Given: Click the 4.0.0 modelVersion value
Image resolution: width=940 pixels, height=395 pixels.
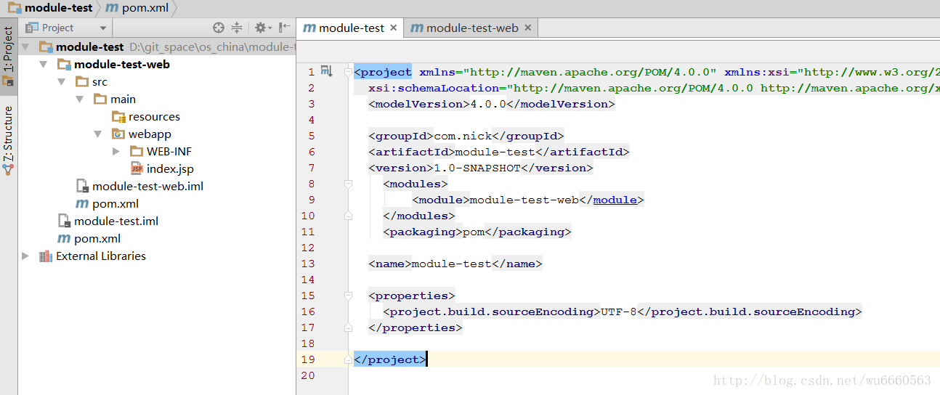Looking at the screenshot, I should (x=488, y=104).
